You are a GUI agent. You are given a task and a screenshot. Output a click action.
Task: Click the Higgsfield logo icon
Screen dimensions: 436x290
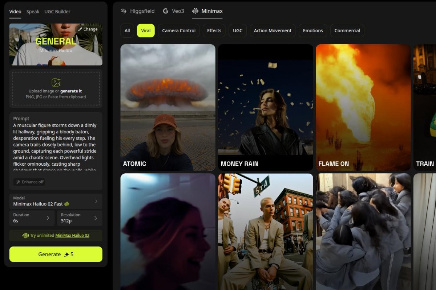[x=124, y=11]
